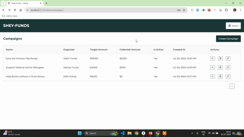Click the previous page arrow in pagination
The width and height of the screenshot is (244, 137).
[x=225, y=86]
